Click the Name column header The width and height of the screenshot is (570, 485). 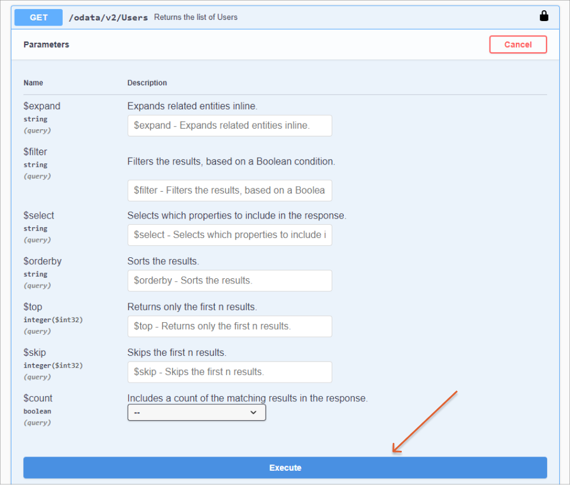click(x=33, y=83)
